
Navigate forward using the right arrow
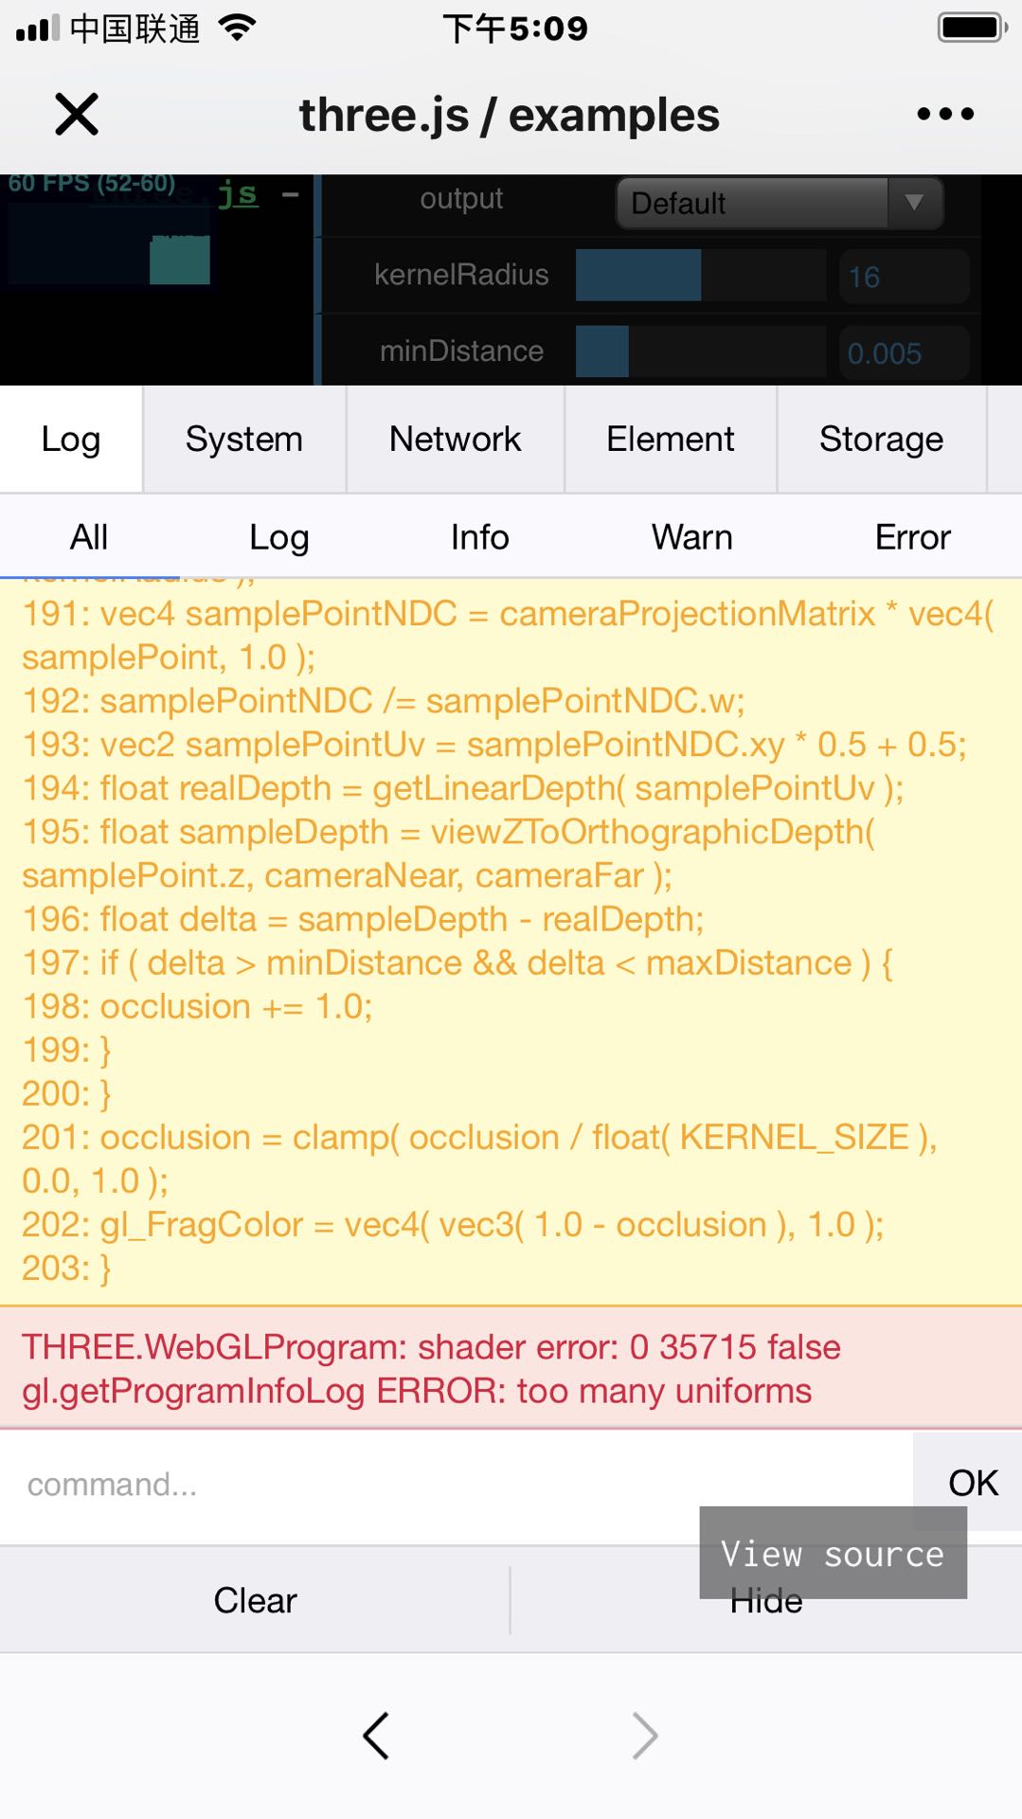(645, 1736)
